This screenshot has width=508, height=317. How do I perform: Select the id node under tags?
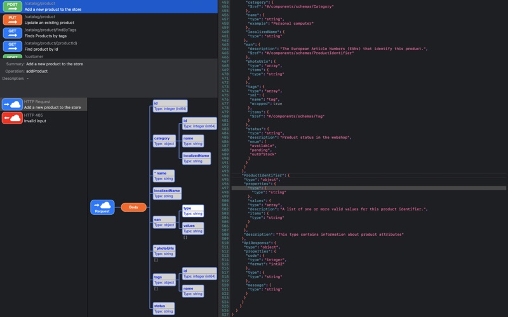pyautogui.click(x=199, y=274)
